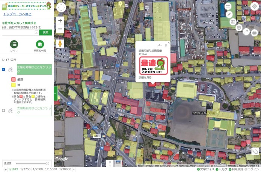Image resolution: width=261 pixels, height=172 pixels.
Task: Uncheck the 太陽光発電 layer checkbox
Action: [4, 69]
